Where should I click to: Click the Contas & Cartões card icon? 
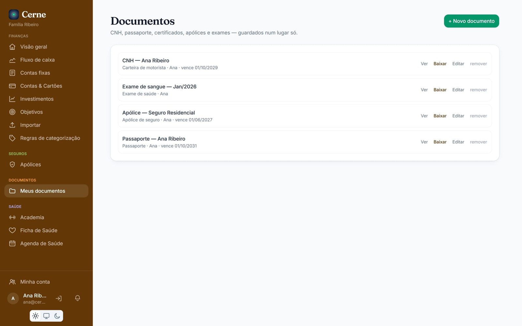[x=12, y=86]
